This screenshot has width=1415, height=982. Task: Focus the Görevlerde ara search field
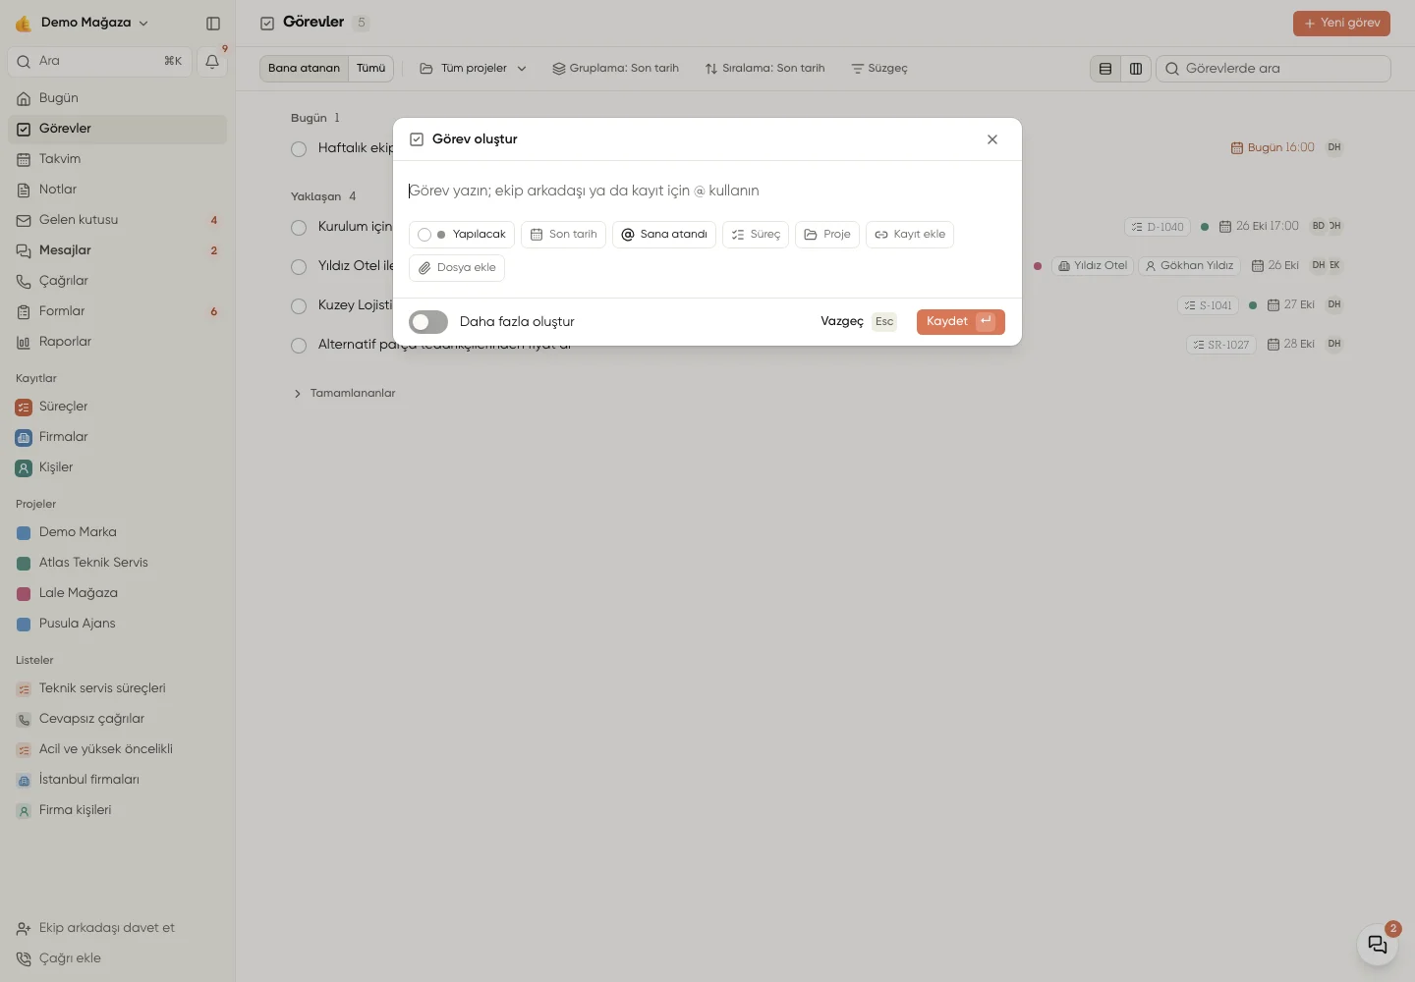(1273, 69)
